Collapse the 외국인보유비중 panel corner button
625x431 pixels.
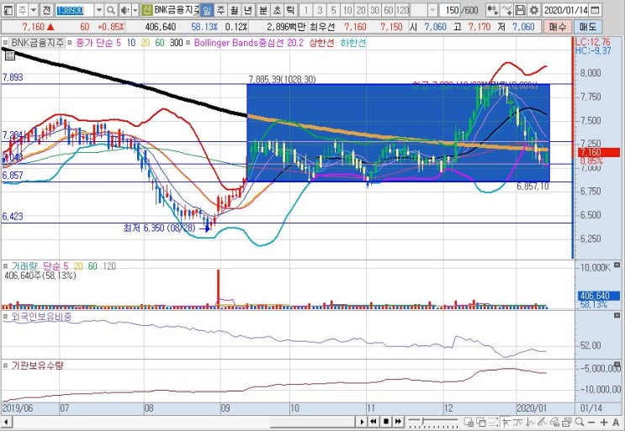coord(617,316)
